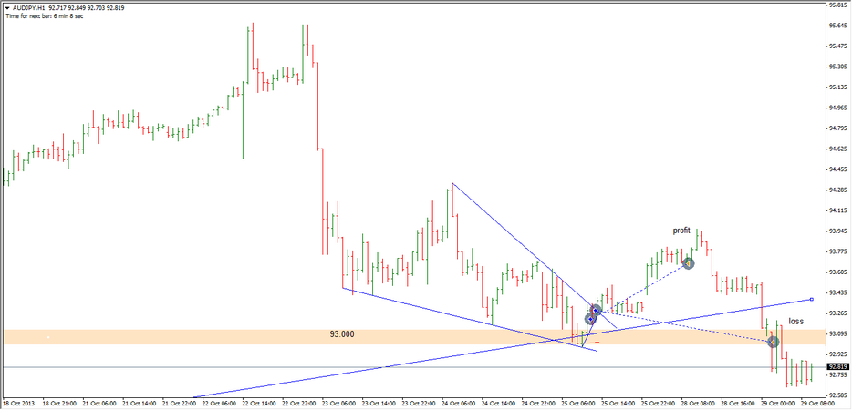Viewport: 852px width, 410px height.
Task: Click the 93.000 label in the orange zone
Action: pyautogui.click(x=342, y=334)
